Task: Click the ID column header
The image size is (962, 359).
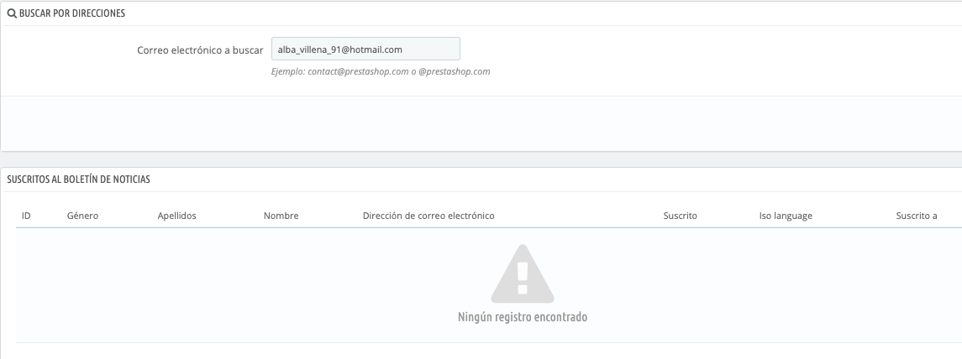Action: (x=26, y=216)
